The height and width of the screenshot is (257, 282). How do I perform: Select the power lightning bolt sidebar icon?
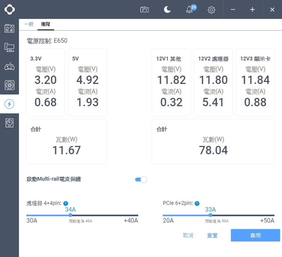pyautogui.click(x=9, y=104)
